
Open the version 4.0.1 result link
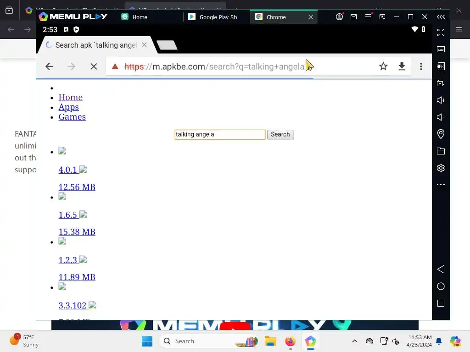click(x=68, y=170)
